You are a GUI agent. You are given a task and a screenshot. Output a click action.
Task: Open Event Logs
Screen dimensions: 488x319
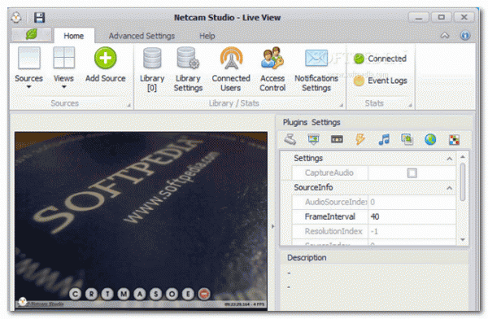tap(381, 81)
